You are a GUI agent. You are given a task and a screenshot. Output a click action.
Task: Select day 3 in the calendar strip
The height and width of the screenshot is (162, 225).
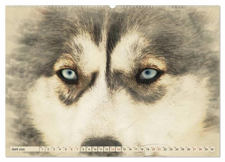54,149
